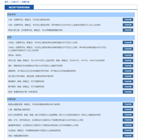Click 水电站 item text mentioning 300万千瓦

[57, 49]
